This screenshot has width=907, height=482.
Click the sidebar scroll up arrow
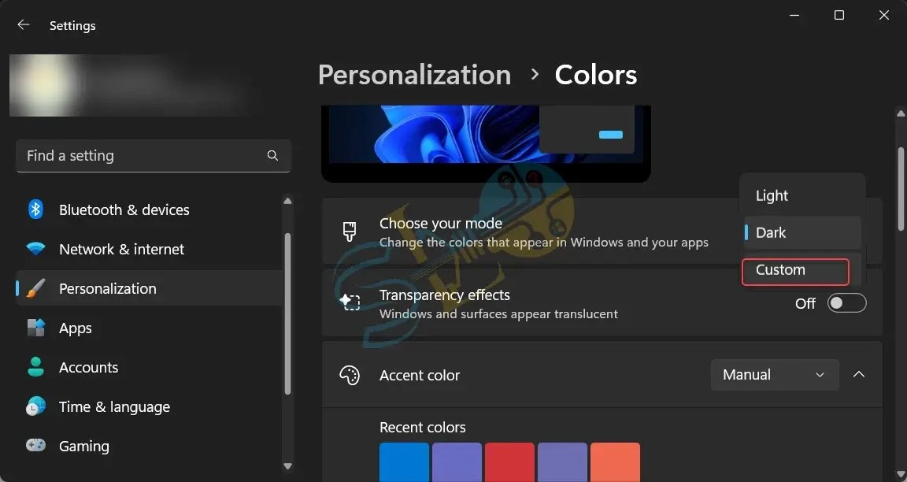click(x=287, y=202)
